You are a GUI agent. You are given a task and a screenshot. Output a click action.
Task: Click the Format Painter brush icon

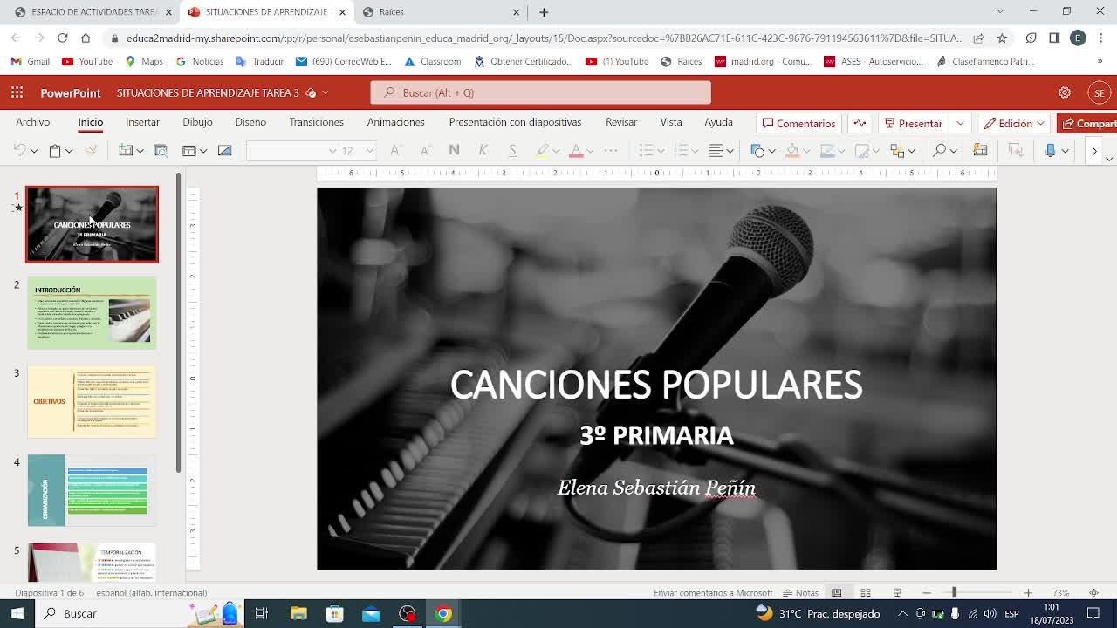[x=91, y=150]
